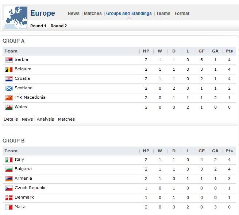Click the Serbia flag icon
This screenshot has height=215, width=239.
[x=9, y=60]
